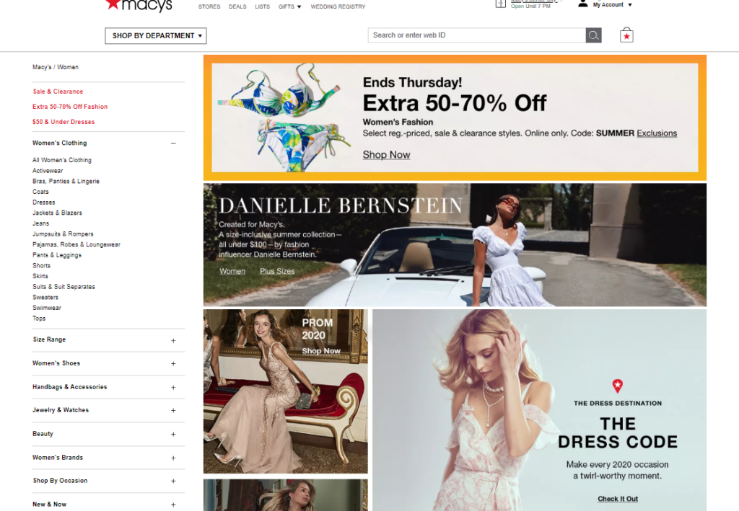This screenshot has height=511, width=739.
Task: Open Pajamas, Robes & Loungewear category
Action: (x=76, y=244)
